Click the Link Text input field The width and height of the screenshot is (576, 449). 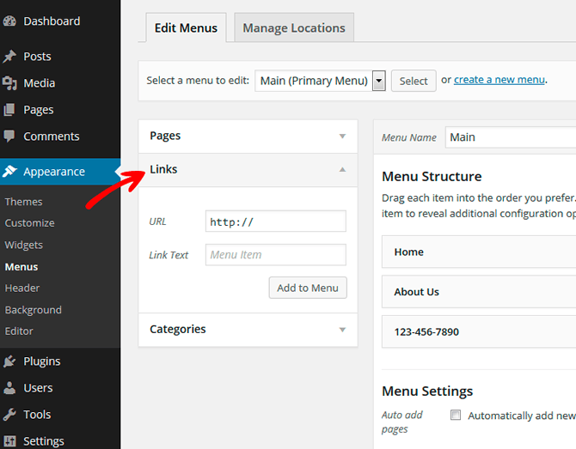pos(276,255)
